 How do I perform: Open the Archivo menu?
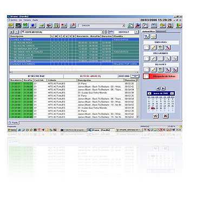click(14, 20)
